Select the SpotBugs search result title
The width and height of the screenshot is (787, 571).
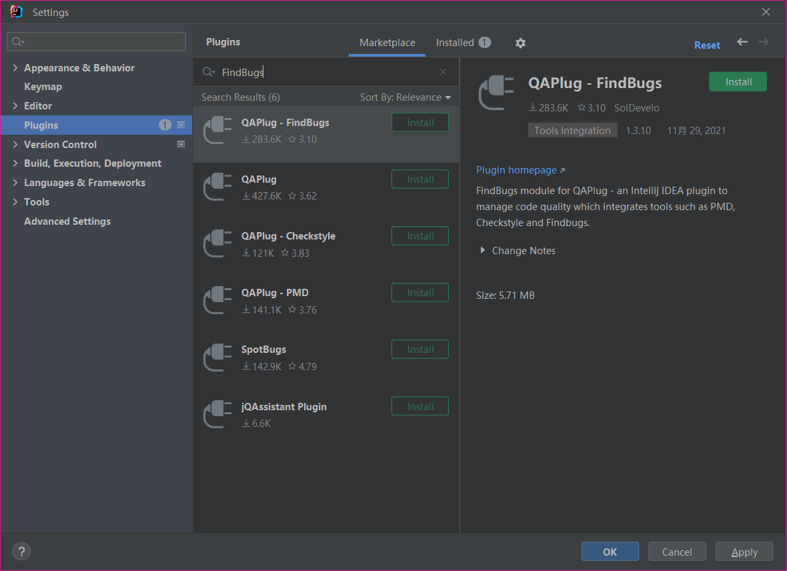pyautogui.click(x=263, y=350)
